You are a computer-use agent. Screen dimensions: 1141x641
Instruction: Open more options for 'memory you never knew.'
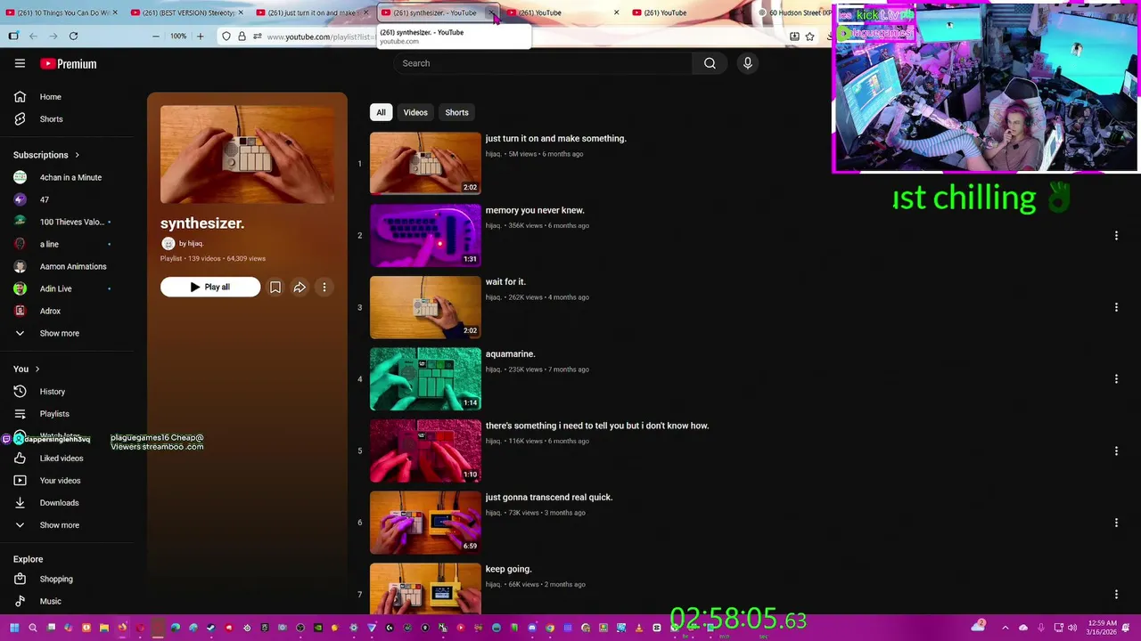tap(1116, 236)
